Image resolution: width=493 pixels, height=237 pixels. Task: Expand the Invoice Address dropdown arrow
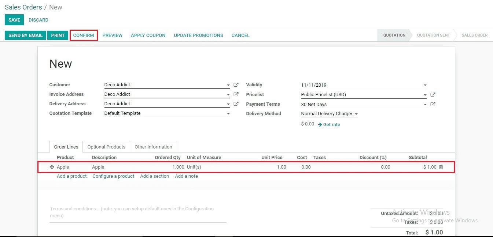pos(228,95)
